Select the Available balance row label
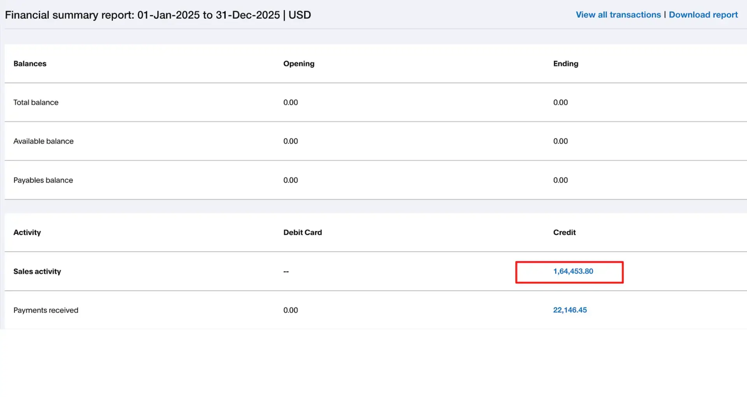This screenshot has width=747, height=397. tap(44, 141)
